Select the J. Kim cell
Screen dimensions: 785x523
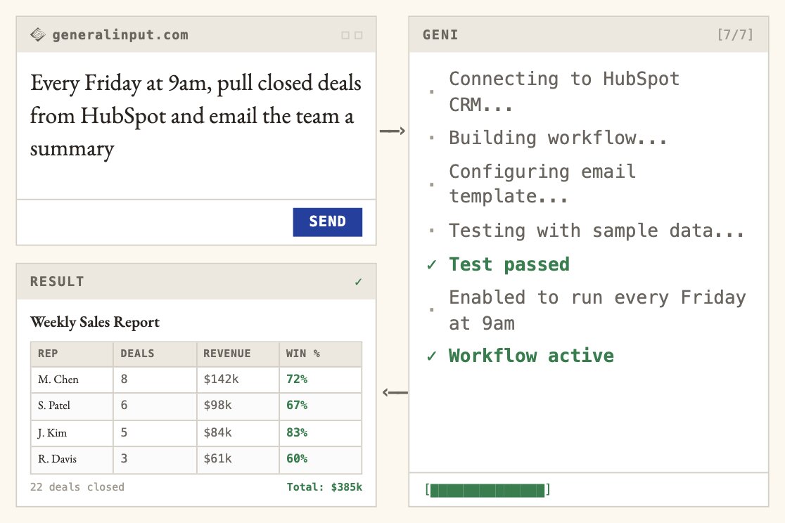click(72, 433)
